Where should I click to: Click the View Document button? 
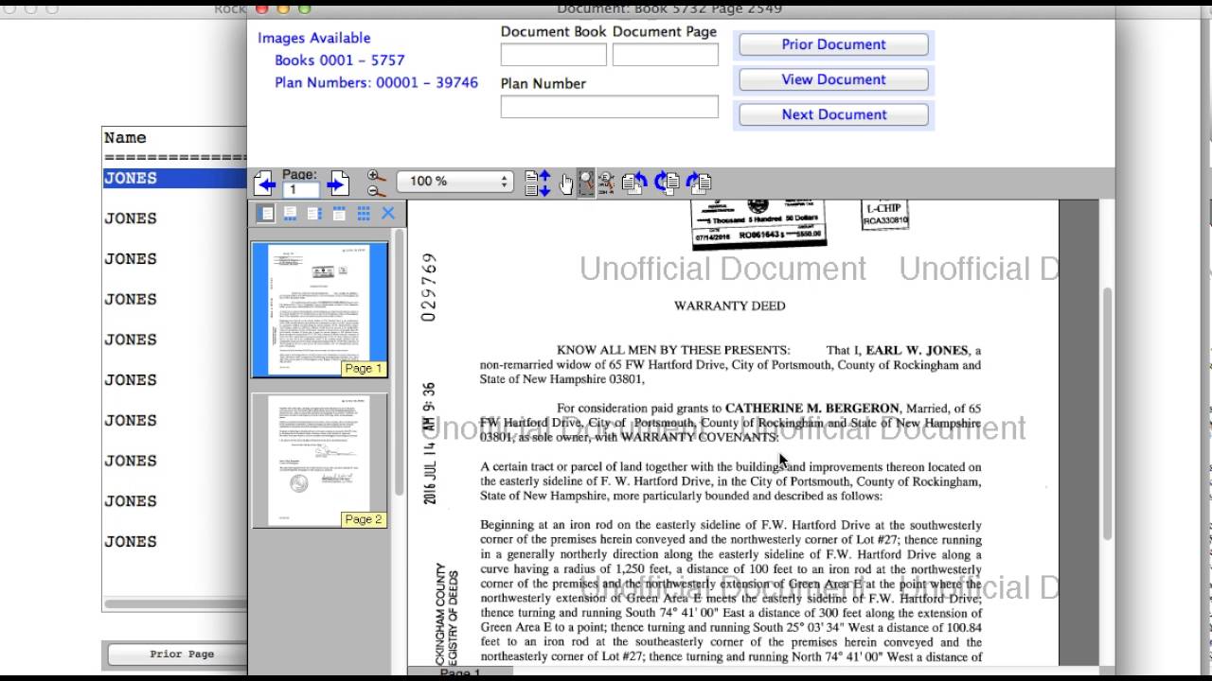click(833, 79)
